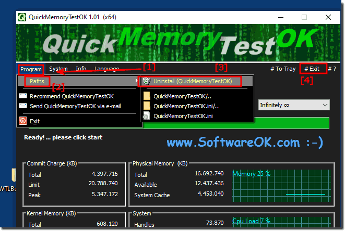Click the Kernel Memory Total value 608.120

coord(107,224)
